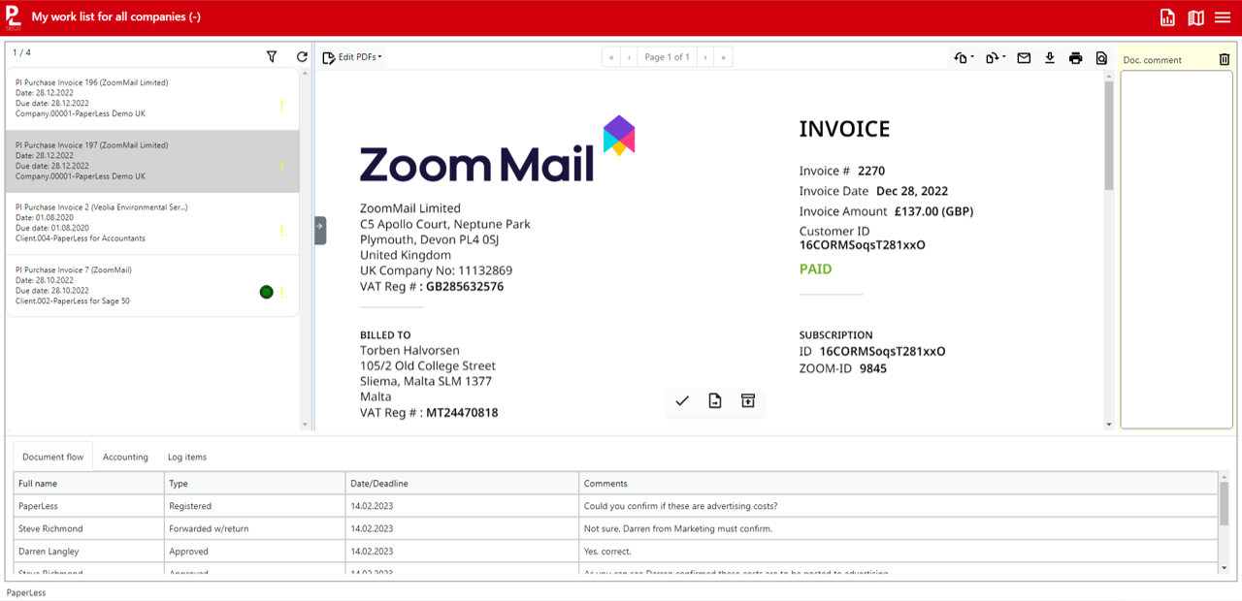Click the Darren Langley name cell
Image resolution: width=1242 pixels, height=601 pixels.
click(89, 551)
